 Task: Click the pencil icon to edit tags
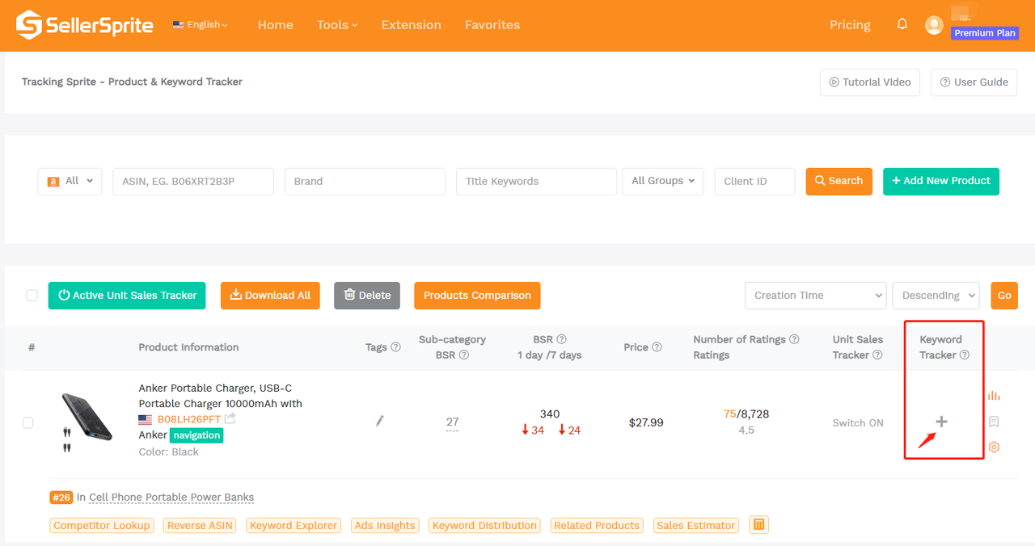click(x=380, y=421)
